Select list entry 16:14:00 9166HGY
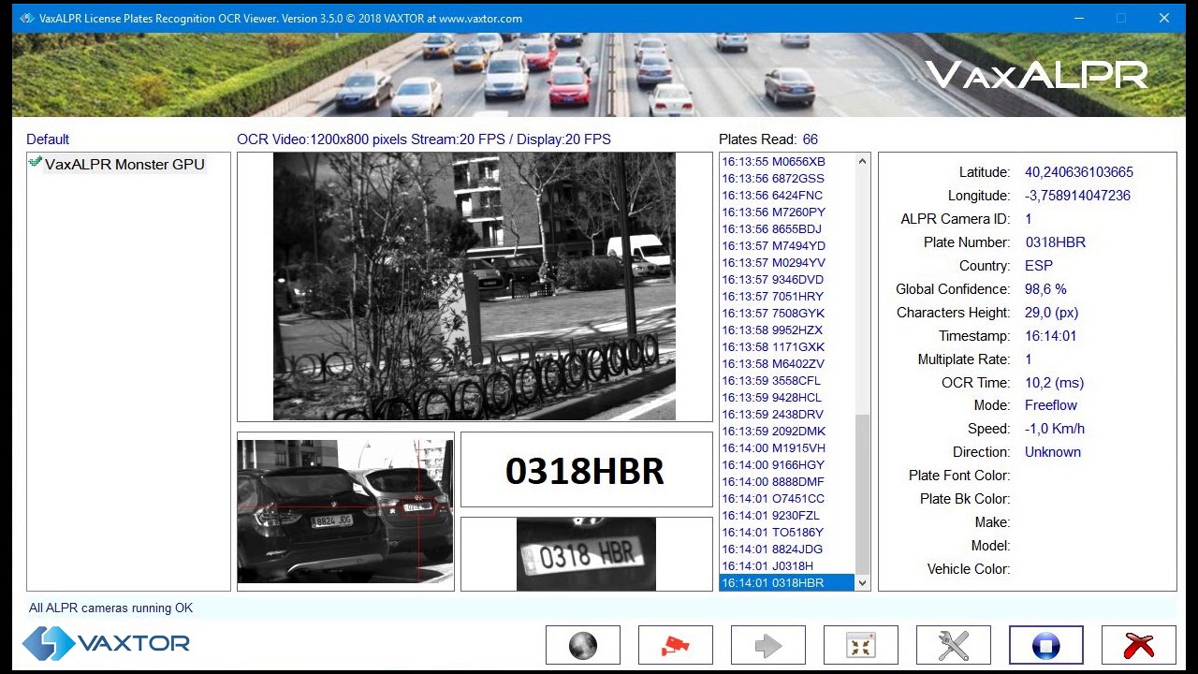Viewport: 1198px width, 674px height. tap(787, 464)
